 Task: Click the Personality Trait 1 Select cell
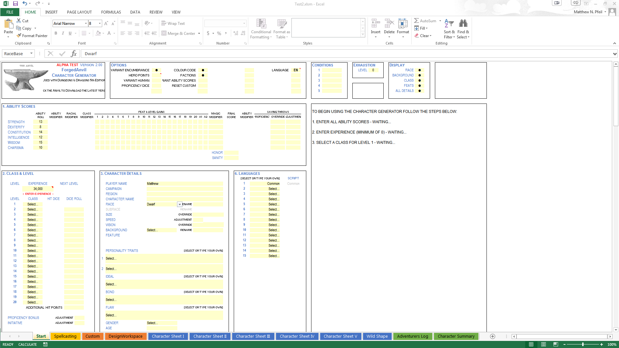coord(164,258)
